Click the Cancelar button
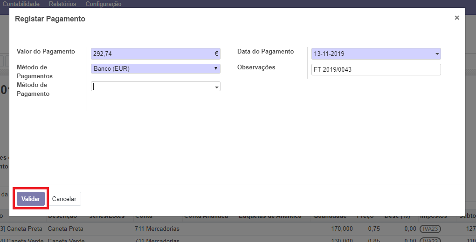Viewport: 476px width, 242px height. click(x=64, y=199)
